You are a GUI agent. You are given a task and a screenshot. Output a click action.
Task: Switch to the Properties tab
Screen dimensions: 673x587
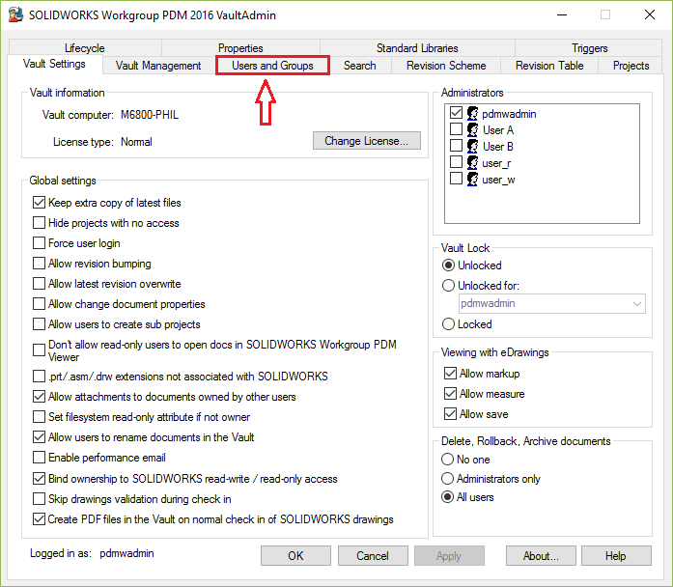click(x=240, y=47)
